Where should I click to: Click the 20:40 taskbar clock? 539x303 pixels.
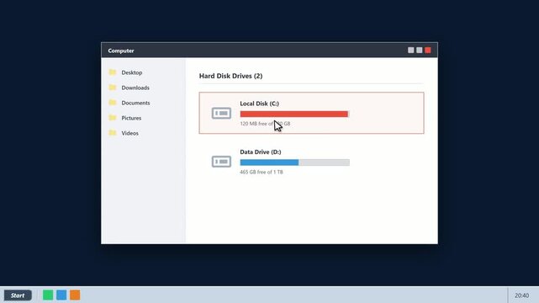click(x=522, y=295)
